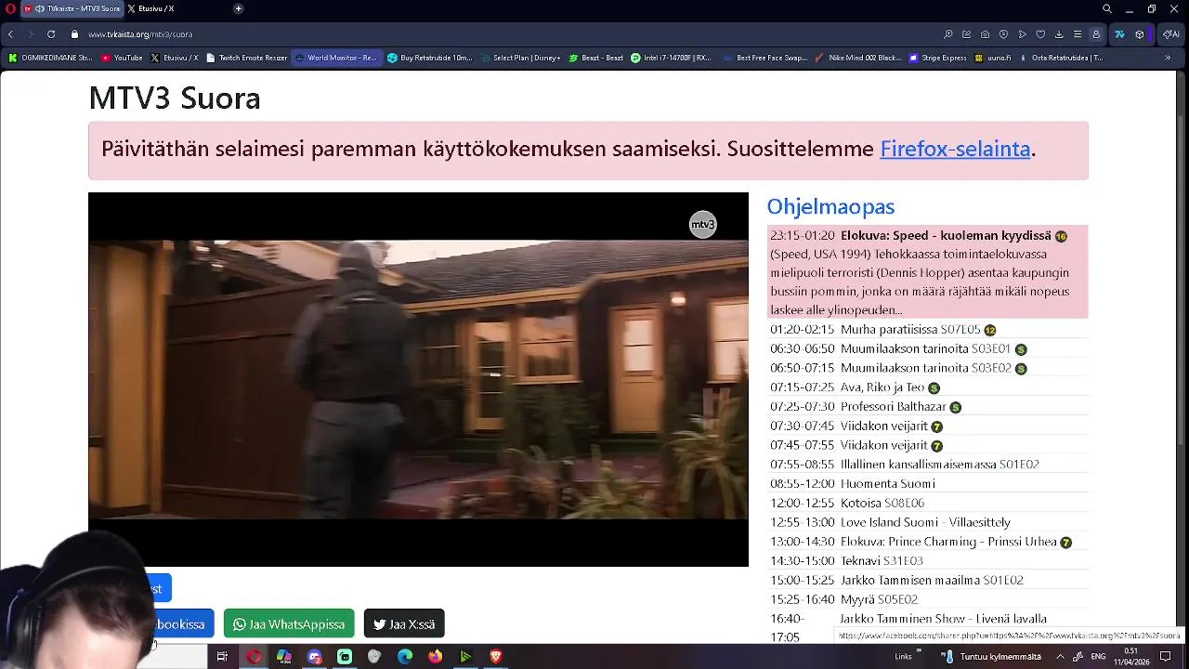Open Windows Task View in taskbar
Screen dimensions: 1189x669
pos(222,657)
